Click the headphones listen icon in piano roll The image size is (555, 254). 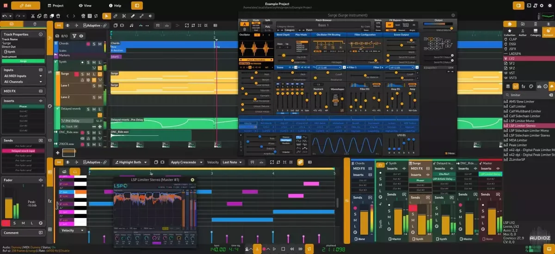tap(74, 171)
